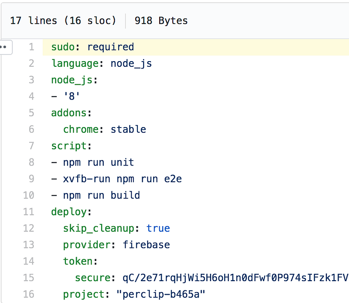Click the '17 lines (16 sloc)' file info
Screen dimensions: 349x303
62,21
